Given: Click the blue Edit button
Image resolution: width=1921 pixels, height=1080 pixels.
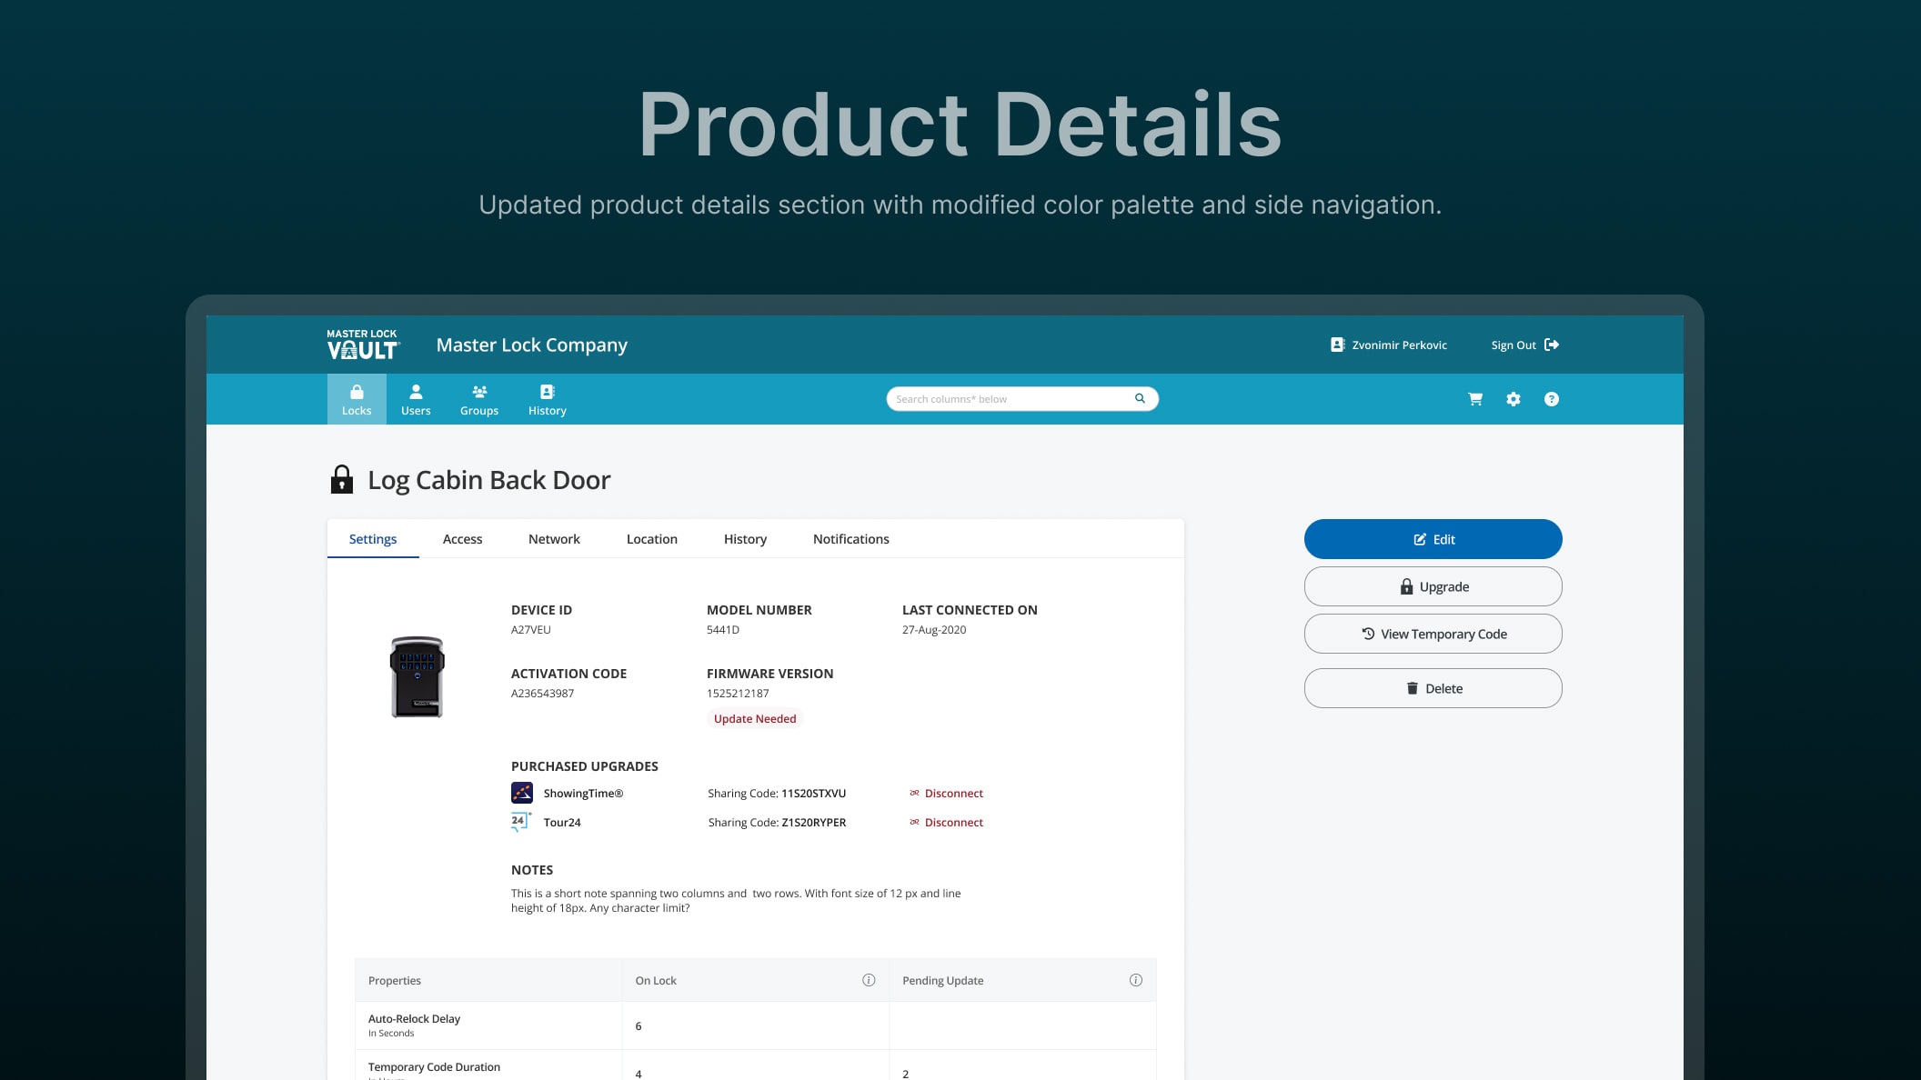Looking at the screenshot, I should click(1433, 539).
